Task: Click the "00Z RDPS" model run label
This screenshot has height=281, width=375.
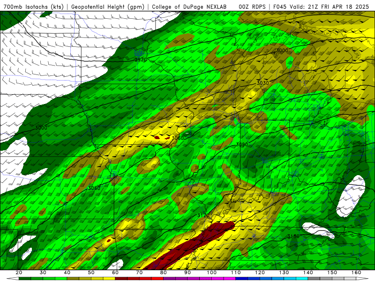Action: coord(252,7)
